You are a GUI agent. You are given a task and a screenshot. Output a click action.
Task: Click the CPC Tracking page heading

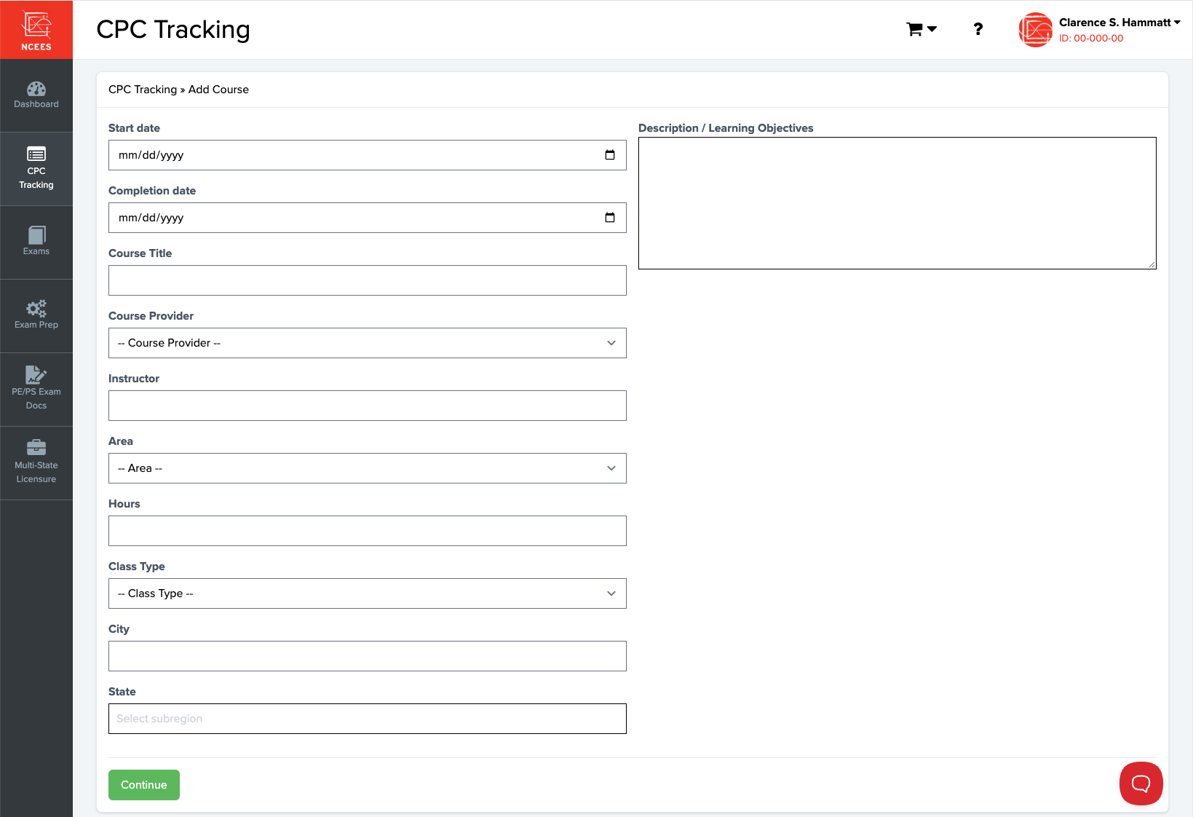click(173, 29)
